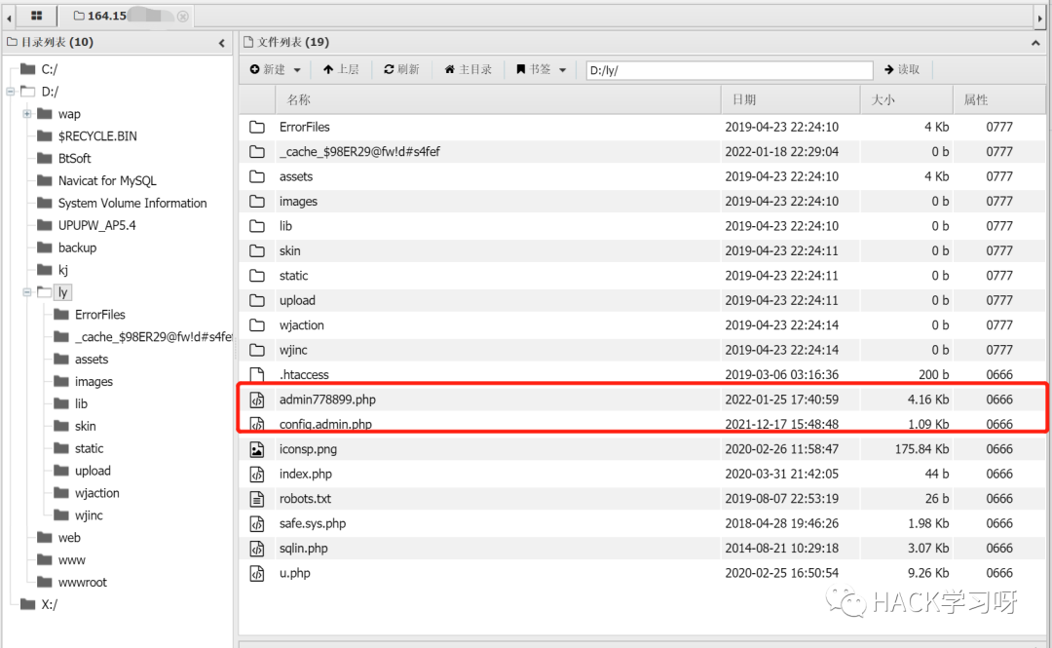Click the u.php code file icon
The height and width of the screenshot is (648, 1052).
pos(257,574)
